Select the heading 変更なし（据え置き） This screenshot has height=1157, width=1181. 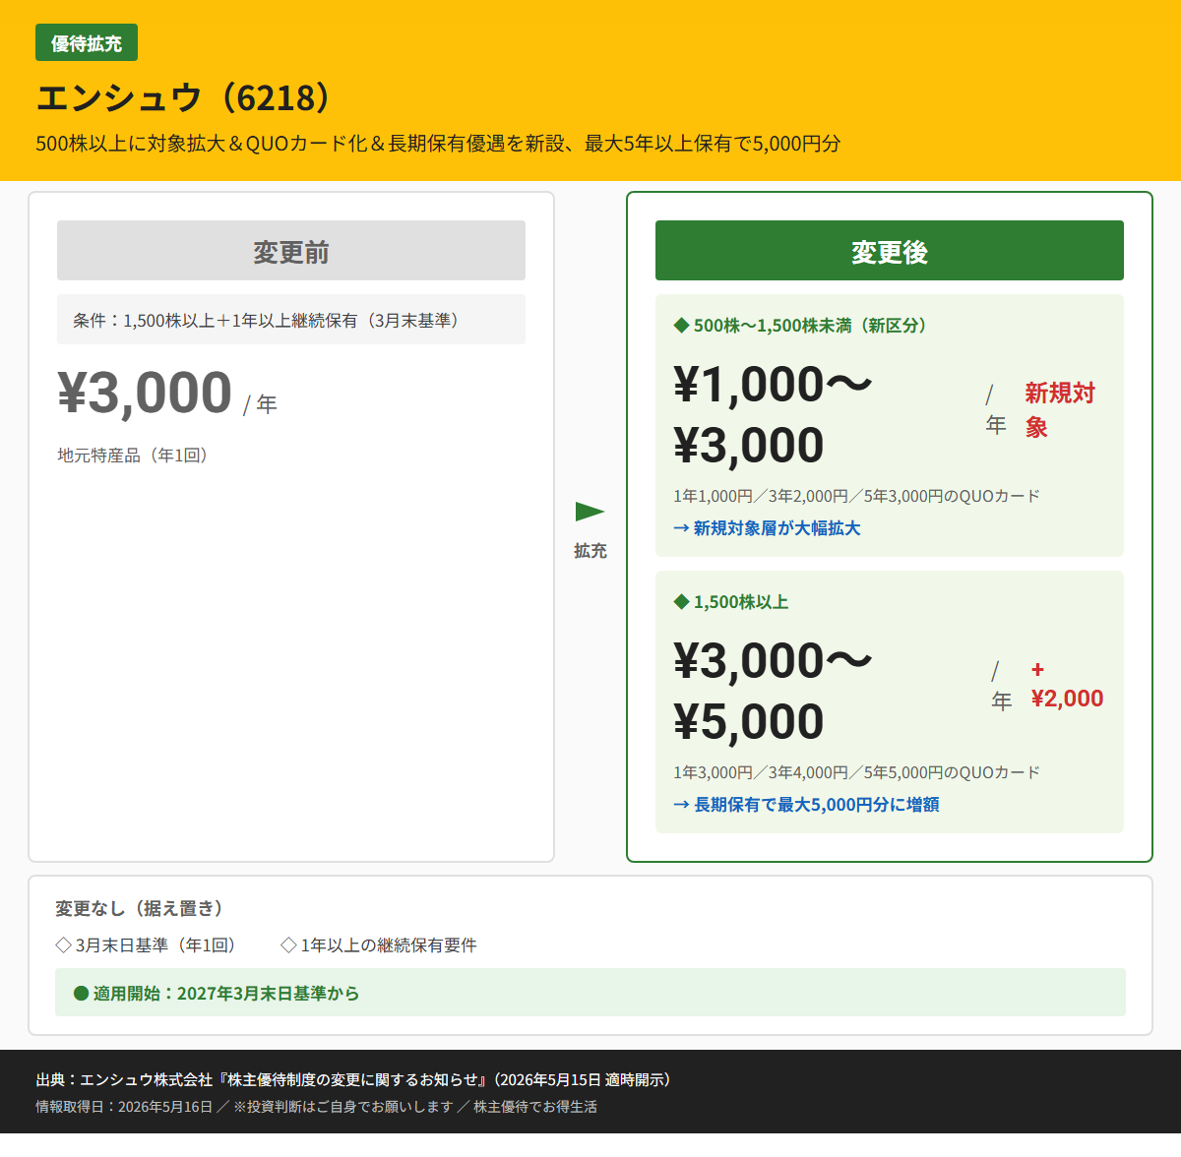[x=139, y=908]
